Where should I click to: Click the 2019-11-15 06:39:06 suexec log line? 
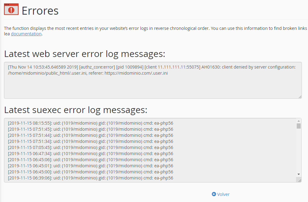(90, 178)
